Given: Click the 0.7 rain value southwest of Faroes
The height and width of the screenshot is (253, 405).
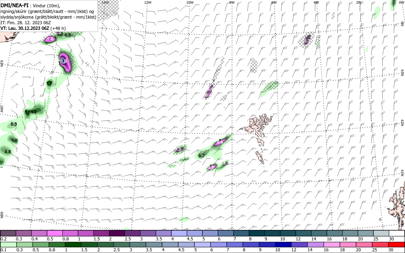Looking at the screenshot, I should pyautogui.click(x=201, y=156).
